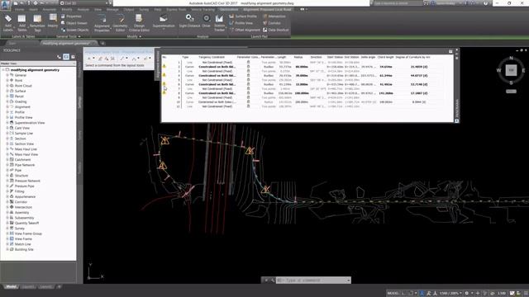The width and height of the screenshot is (529, 297).
Task: Open the Alignment Properties tool
Action: click(102, 23)
